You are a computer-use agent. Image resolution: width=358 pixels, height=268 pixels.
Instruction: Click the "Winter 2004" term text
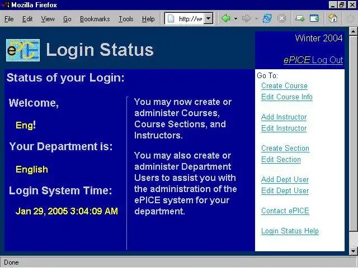click(x=319, y=38)
